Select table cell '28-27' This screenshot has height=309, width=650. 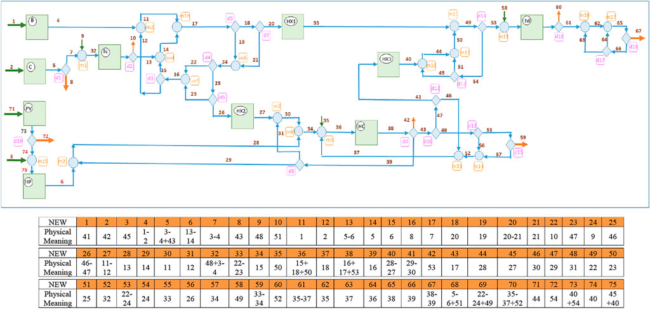(390, 267)
